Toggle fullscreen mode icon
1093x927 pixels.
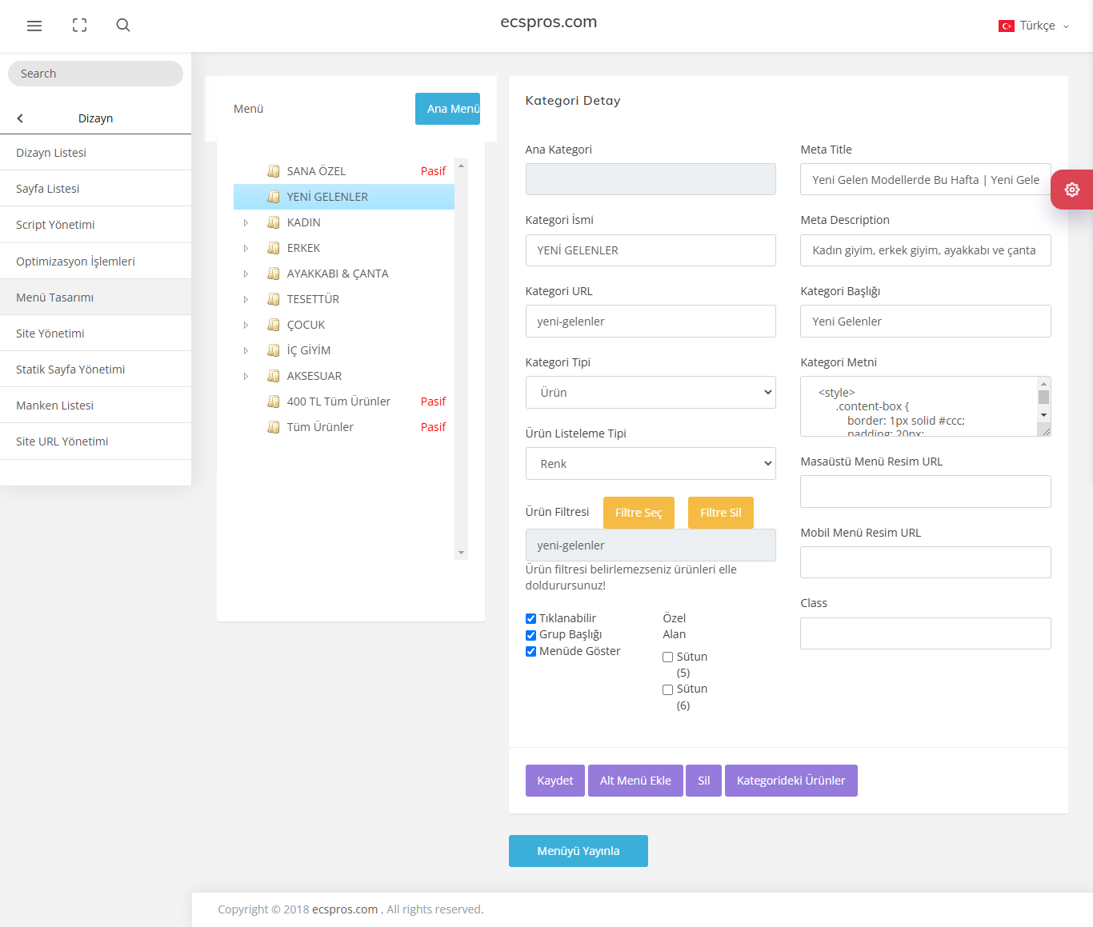(79, 26)
